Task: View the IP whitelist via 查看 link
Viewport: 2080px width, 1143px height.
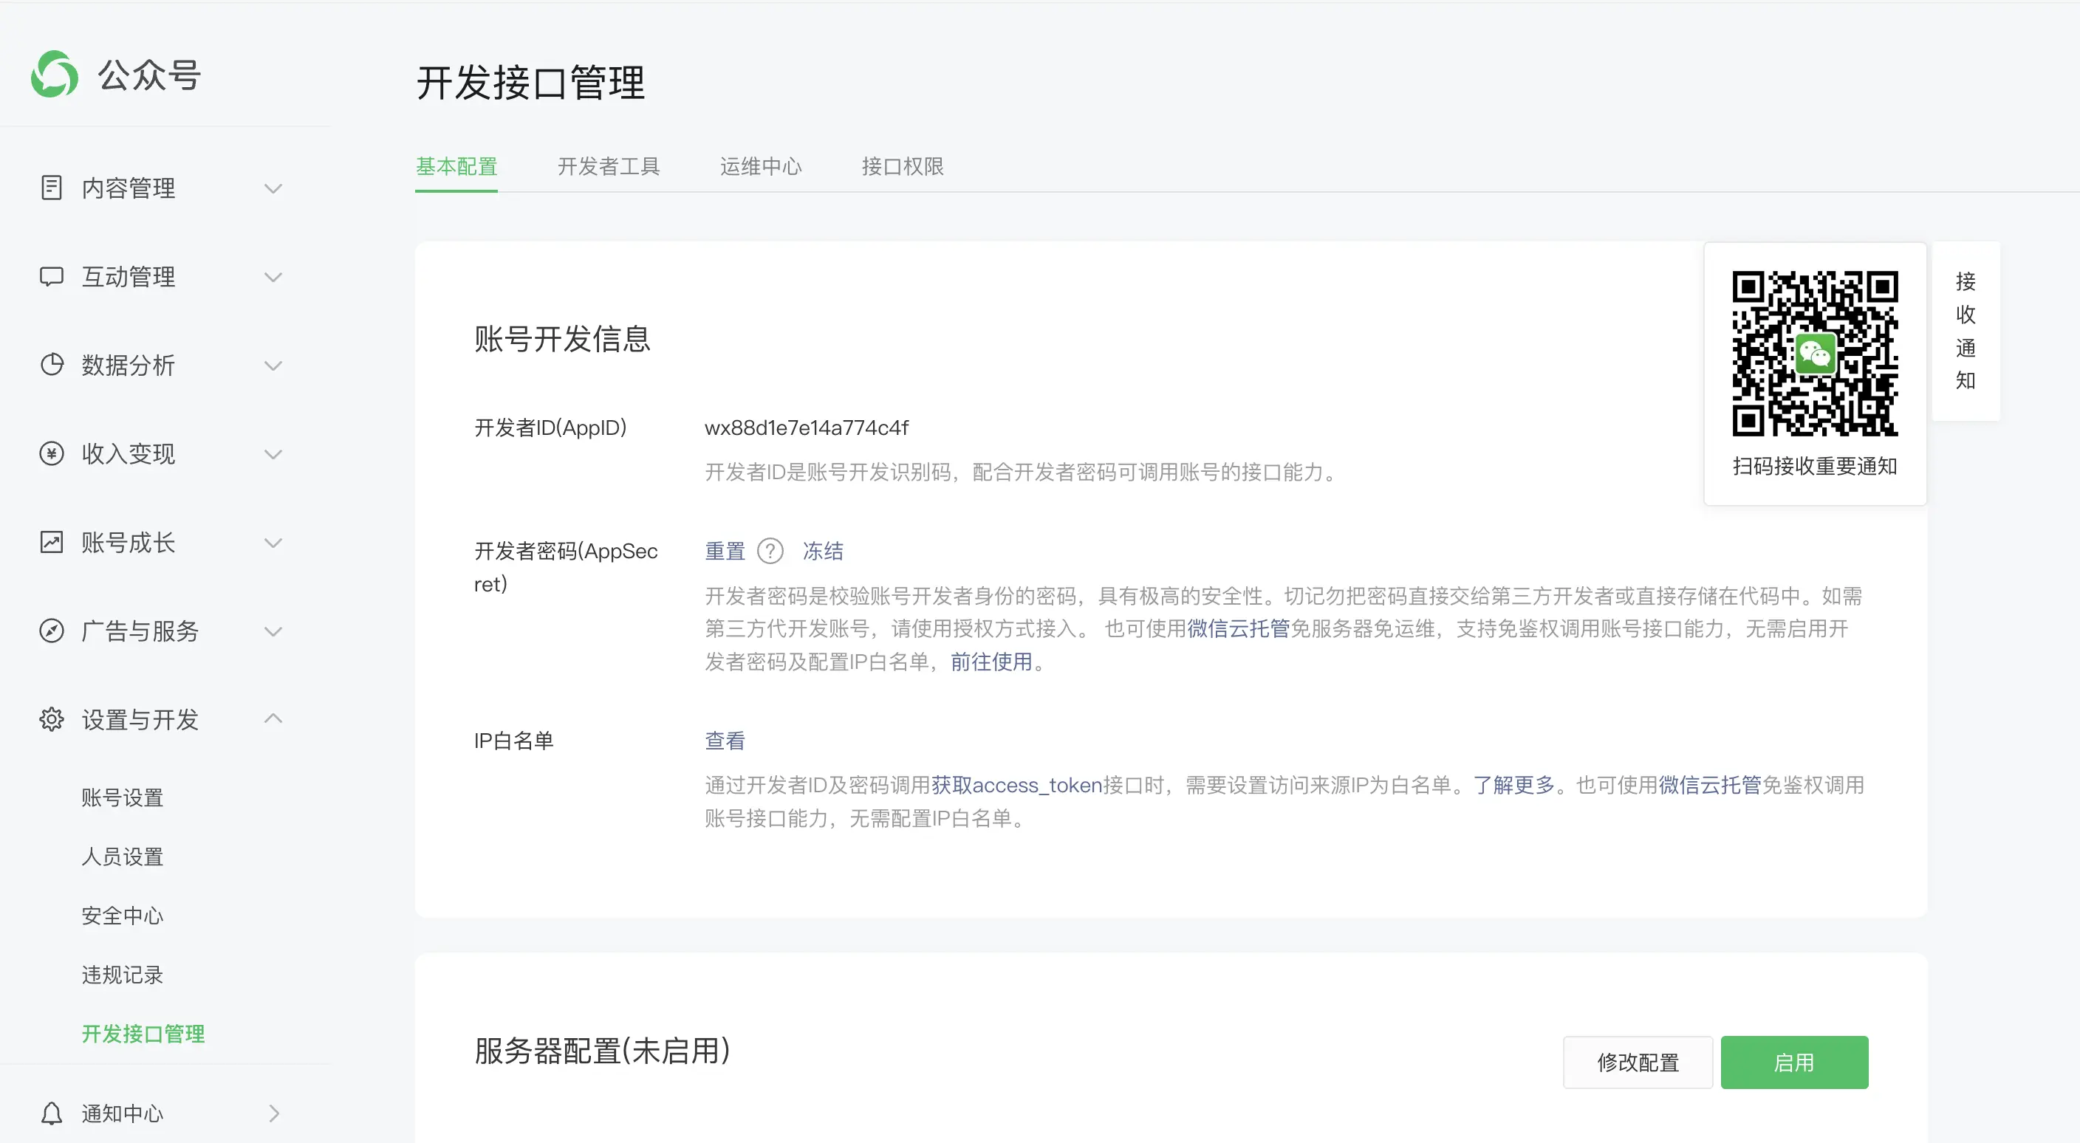Action: click(725, 740)
